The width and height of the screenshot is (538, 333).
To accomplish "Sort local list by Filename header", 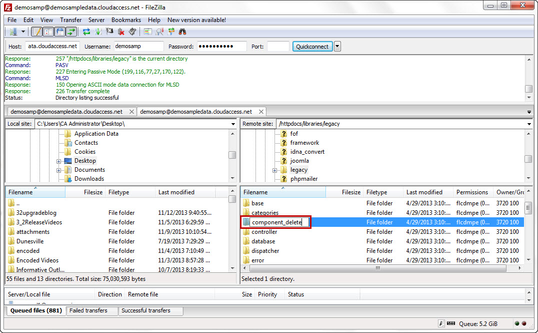I will (35, 192).
